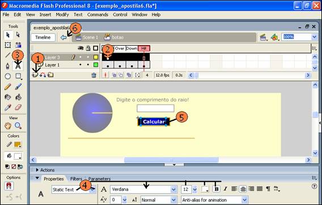Select the Pencil tool
This screenshot has height=205, width=322.
[8, 86]
